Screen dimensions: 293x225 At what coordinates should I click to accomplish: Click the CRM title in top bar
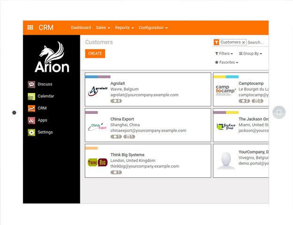[x=46, y=28]
